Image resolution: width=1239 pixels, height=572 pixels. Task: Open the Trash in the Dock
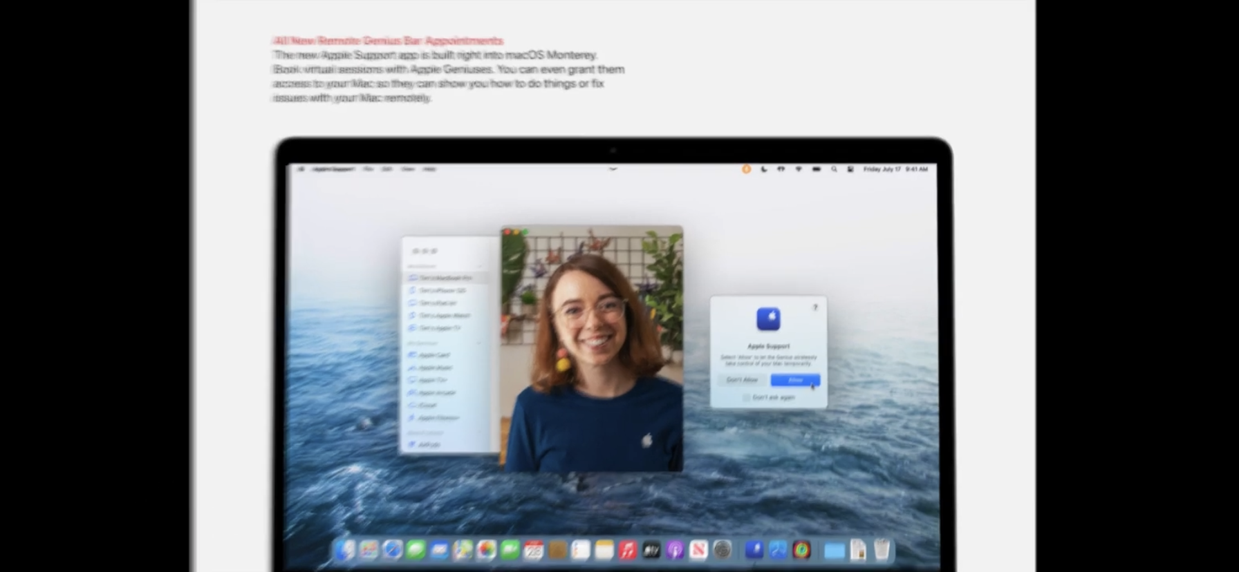point(882,550)
